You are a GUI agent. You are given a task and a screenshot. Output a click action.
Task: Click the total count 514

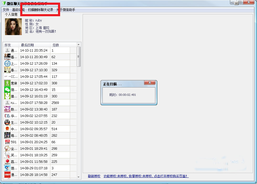[54, 129]
